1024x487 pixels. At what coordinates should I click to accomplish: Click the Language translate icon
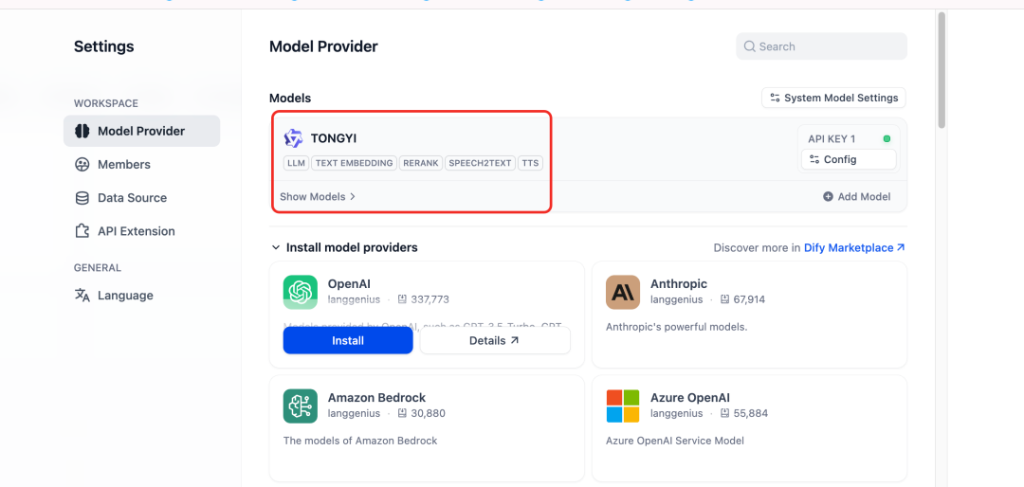click(82, 296)
